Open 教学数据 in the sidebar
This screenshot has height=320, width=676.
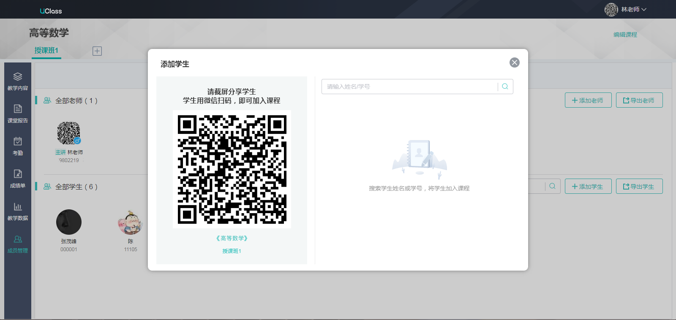[18, 212]
